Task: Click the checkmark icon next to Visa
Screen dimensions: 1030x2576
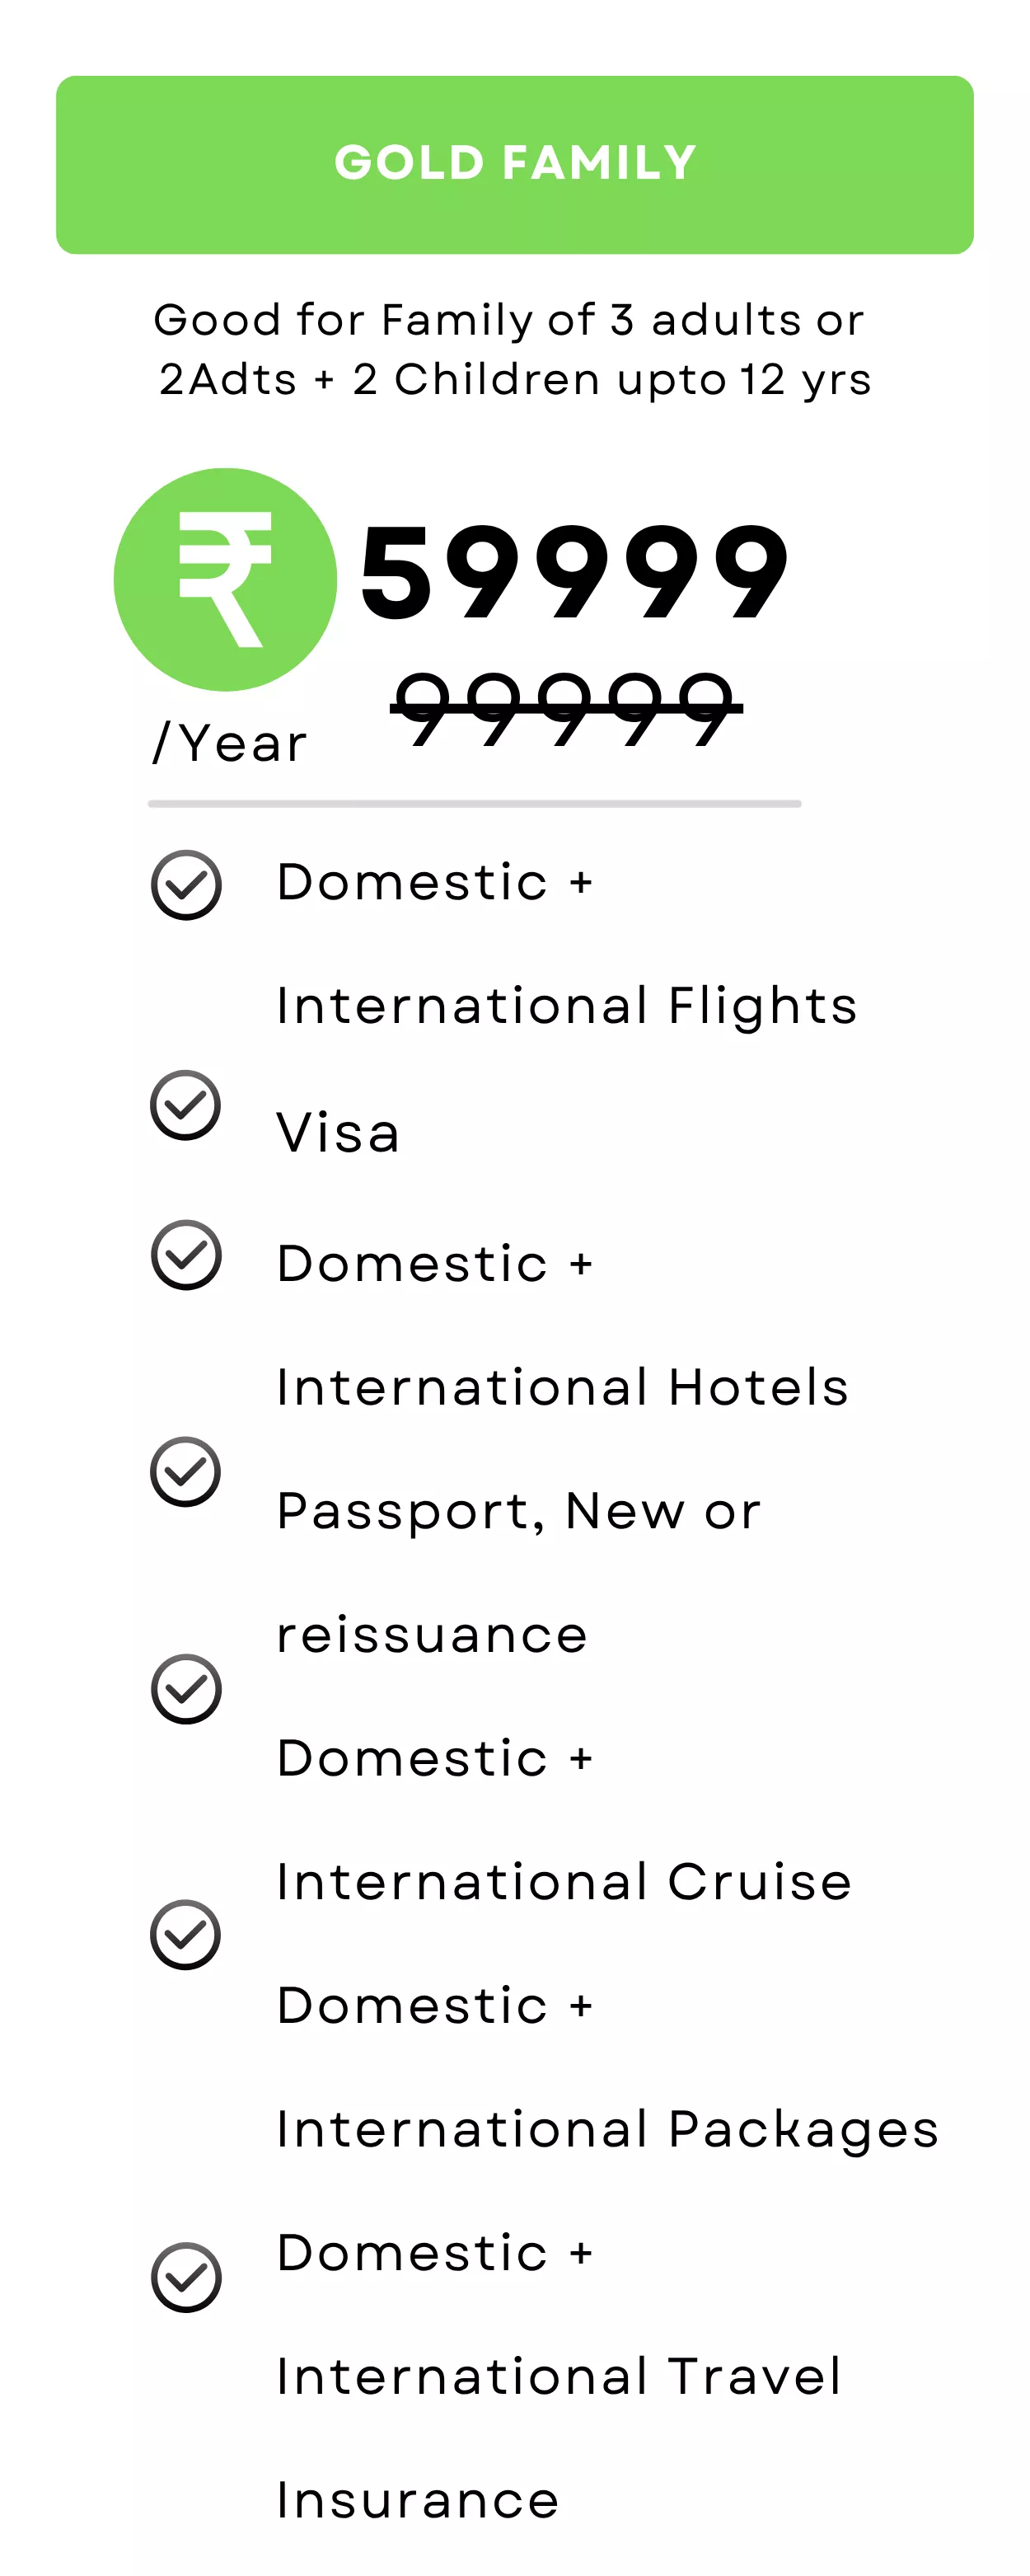Action: point(185,1105)
